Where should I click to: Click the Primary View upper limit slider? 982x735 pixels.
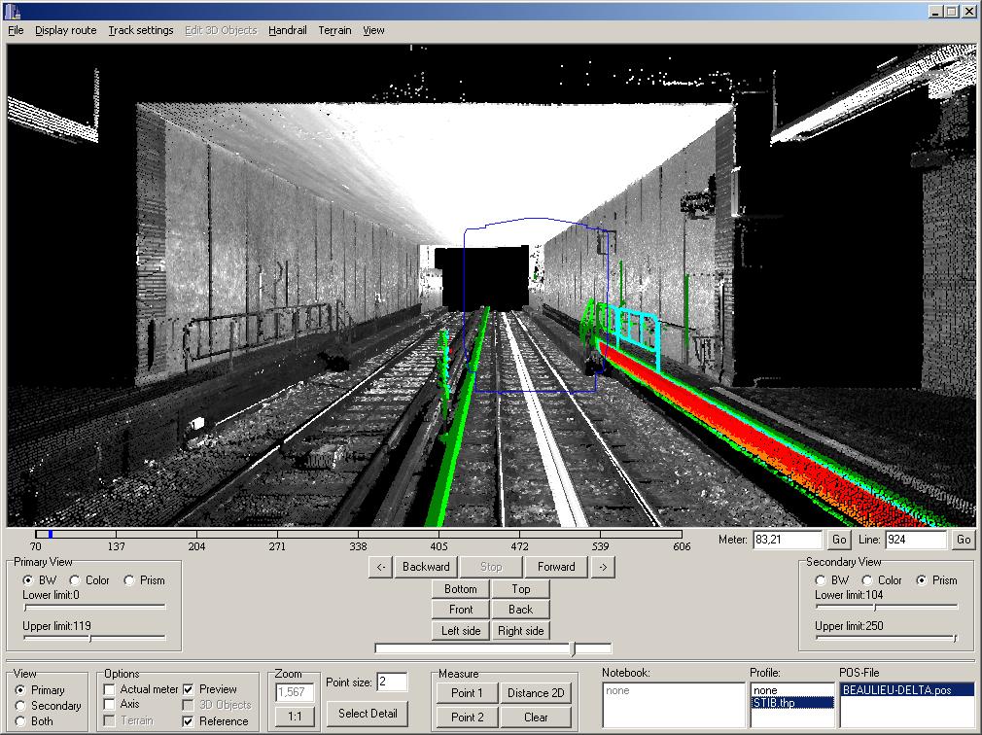(90, 639)
